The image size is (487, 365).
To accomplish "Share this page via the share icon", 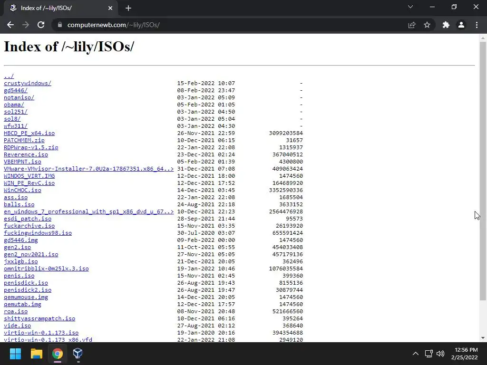I will [412, 25].
